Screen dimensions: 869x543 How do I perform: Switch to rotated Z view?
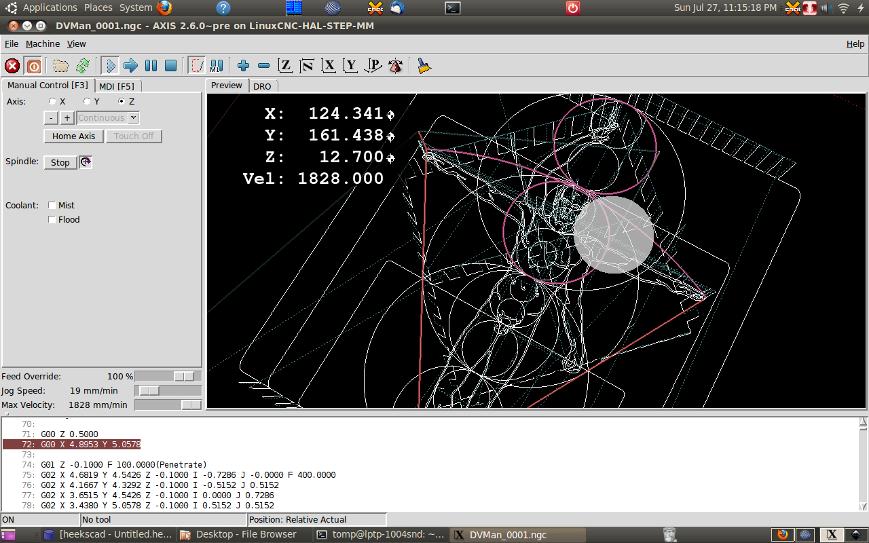(x=307, y=66)
